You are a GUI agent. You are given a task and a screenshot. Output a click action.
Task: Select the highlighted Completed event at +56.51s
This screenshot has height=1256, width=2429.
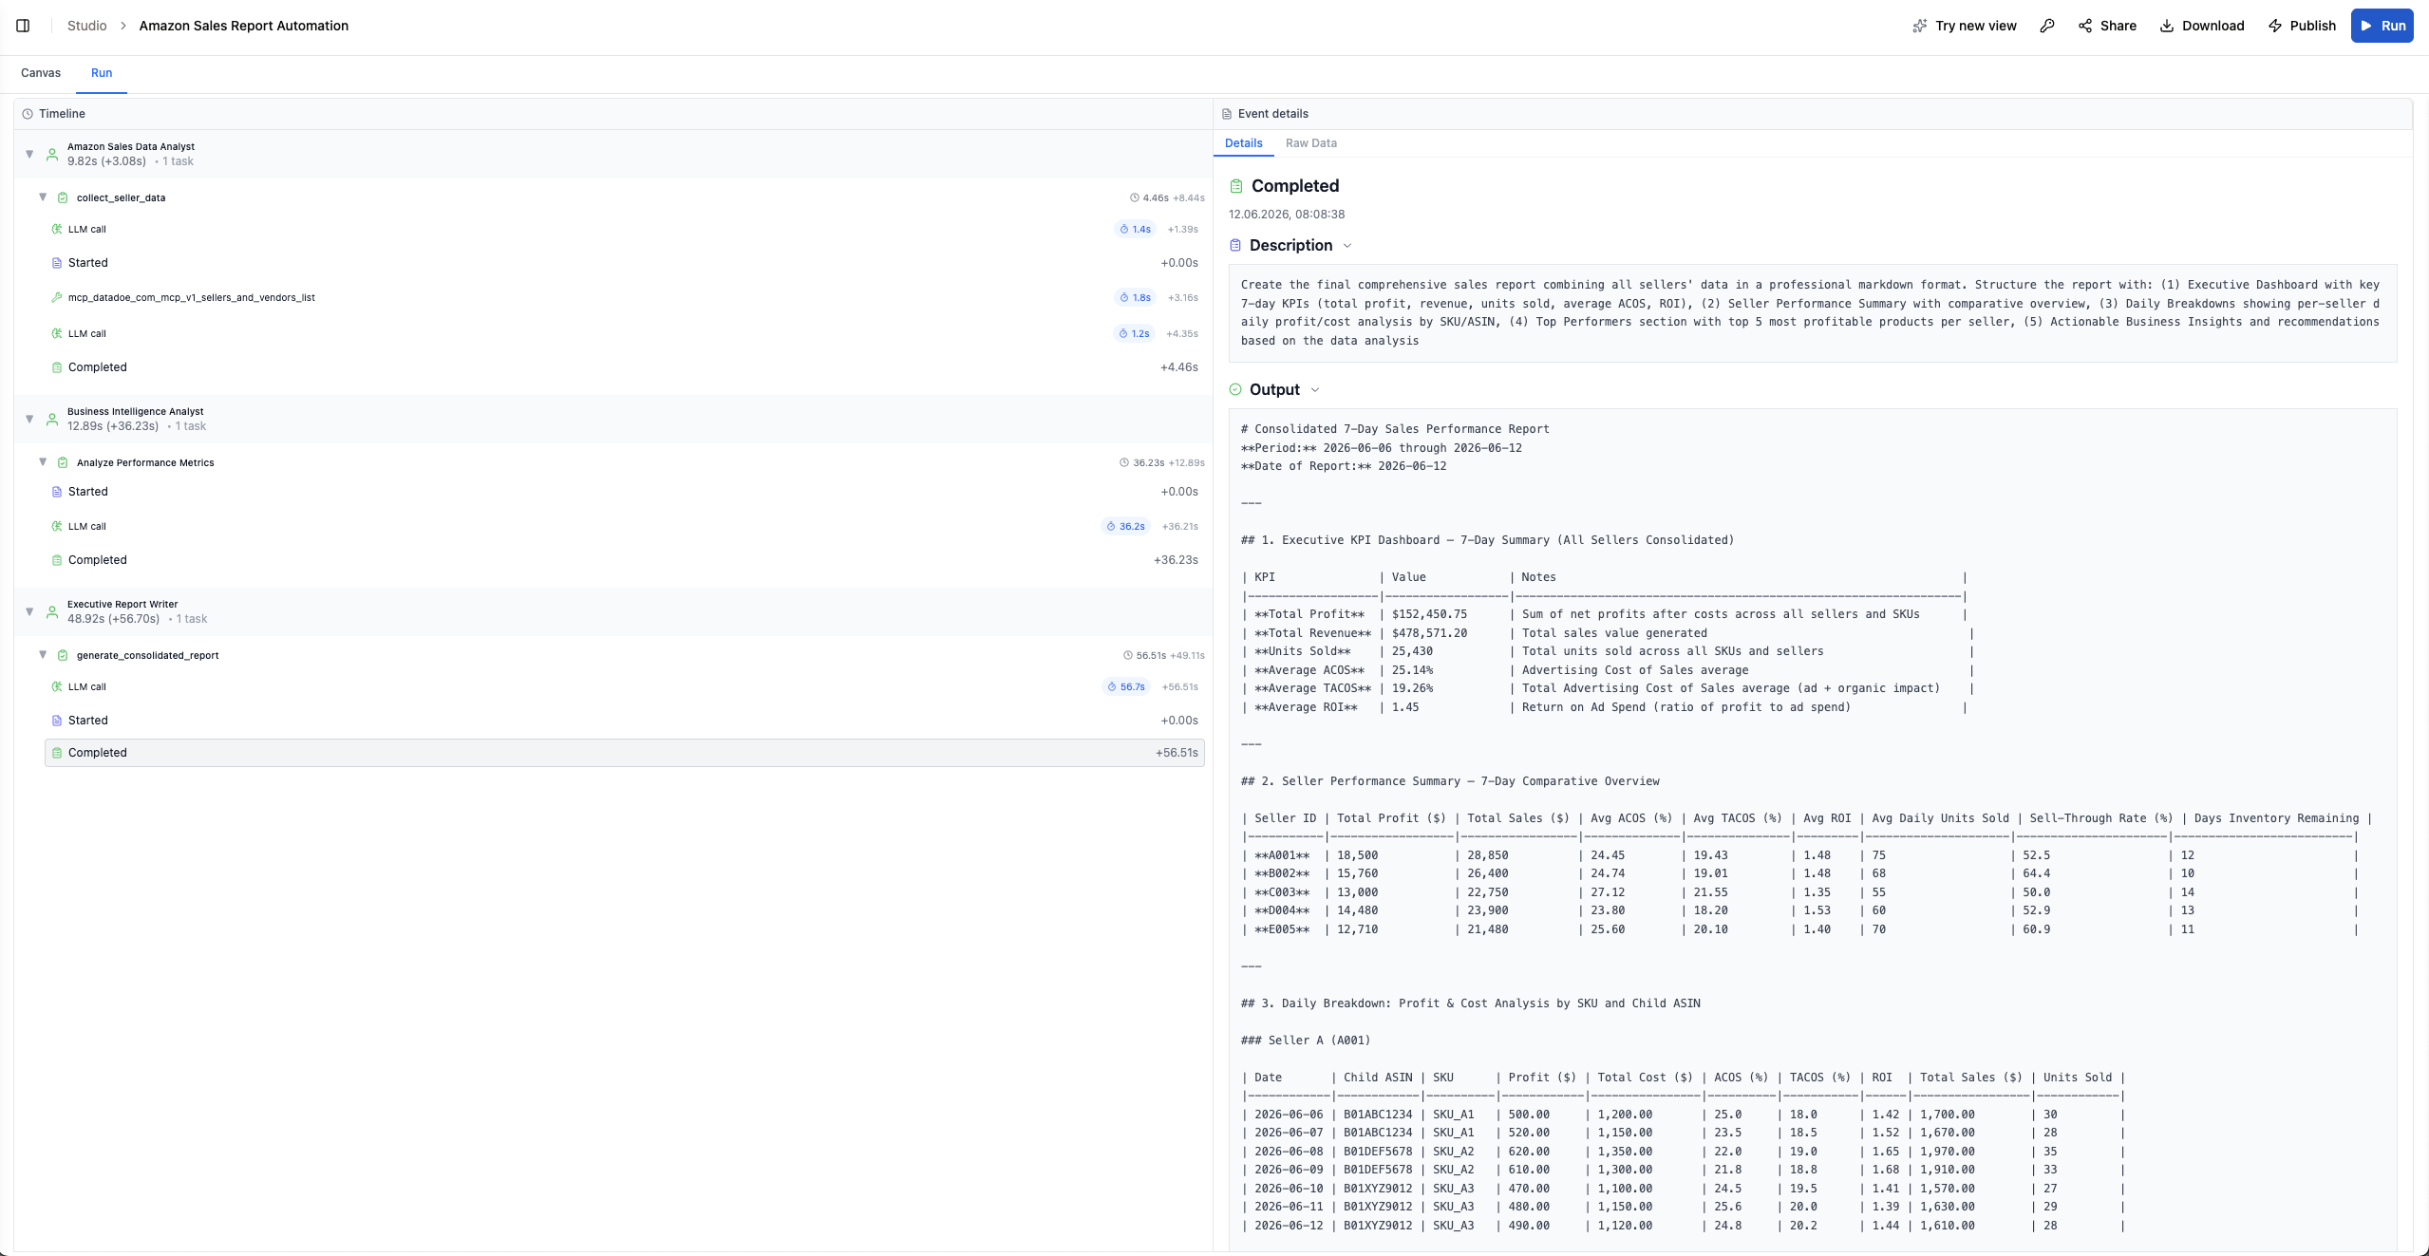(625, 753)
